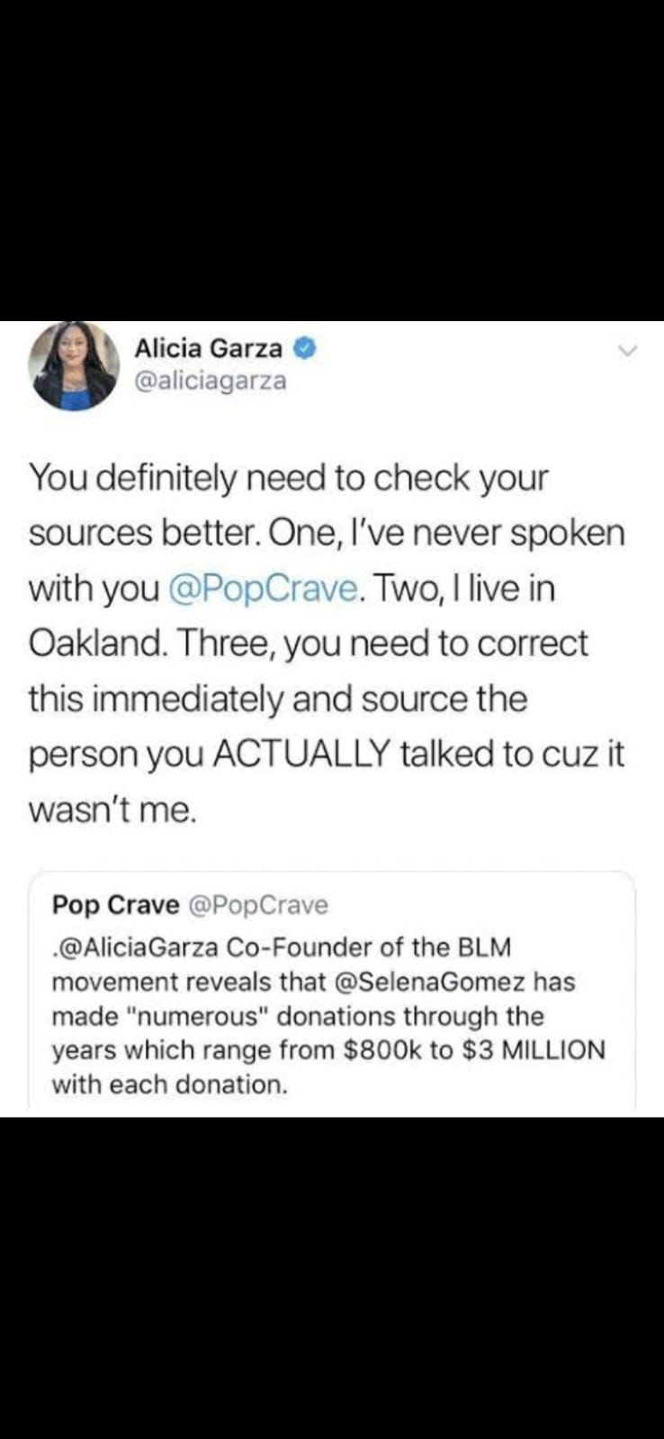The width and height of the screenshot is (664, 1439).
Task: Click the blue verified badge
Action: pos(305,348)
